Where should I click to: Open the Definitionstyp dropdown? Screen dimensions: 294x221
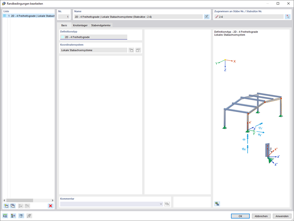pyautogui.click(x=94, y=37)
